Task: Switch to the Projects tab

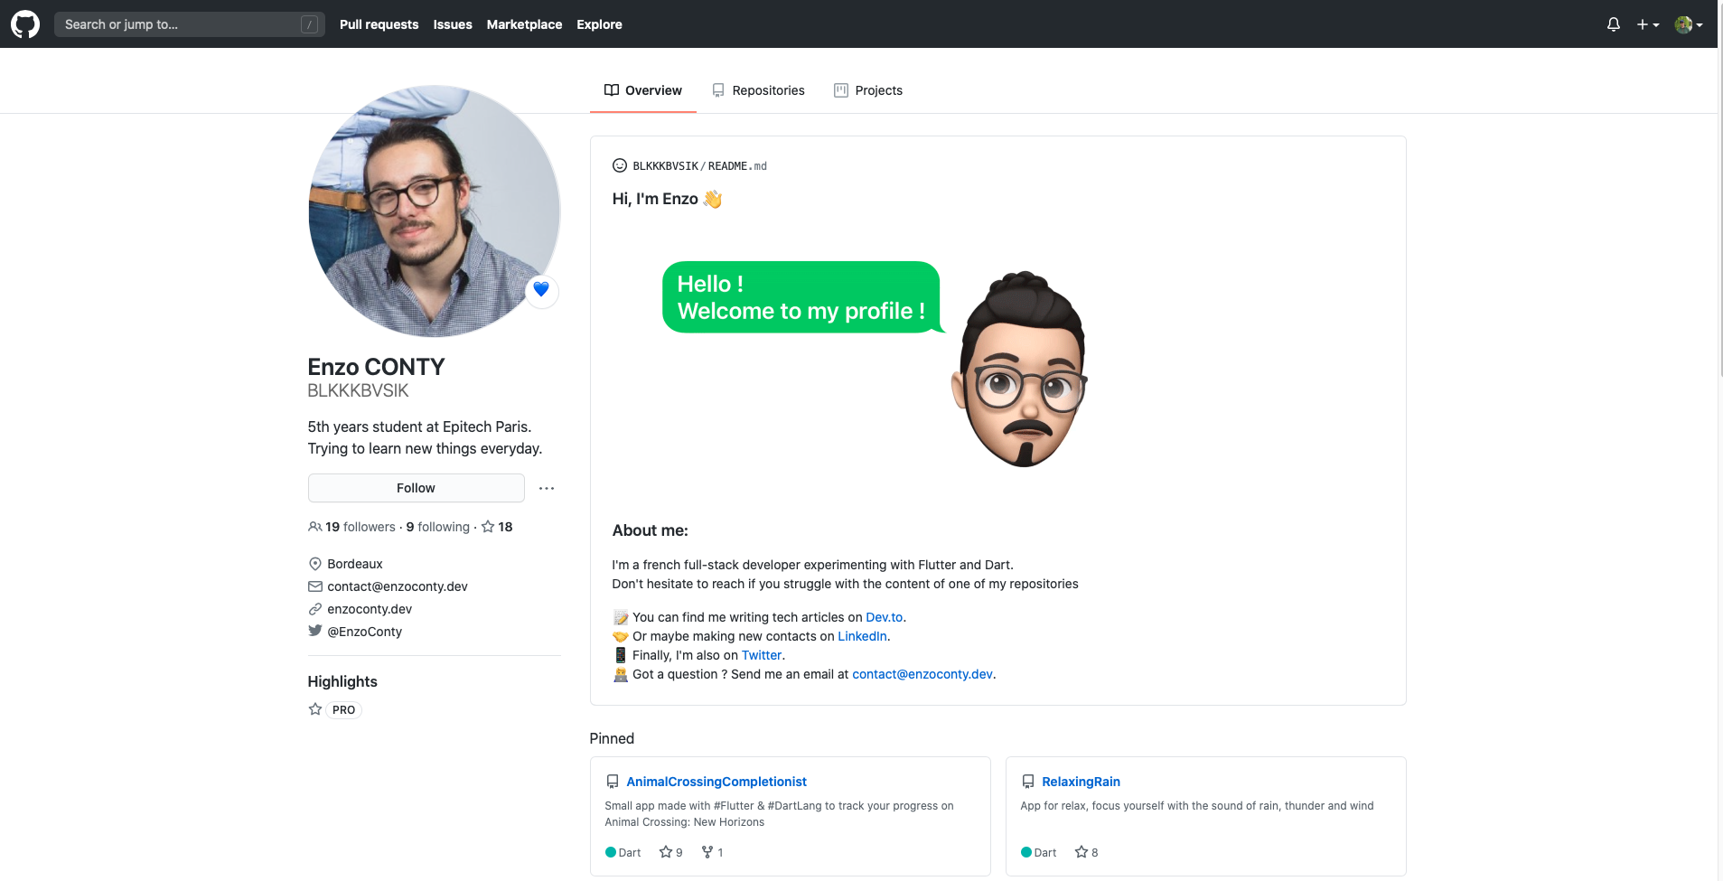Action: click(867, 90)
